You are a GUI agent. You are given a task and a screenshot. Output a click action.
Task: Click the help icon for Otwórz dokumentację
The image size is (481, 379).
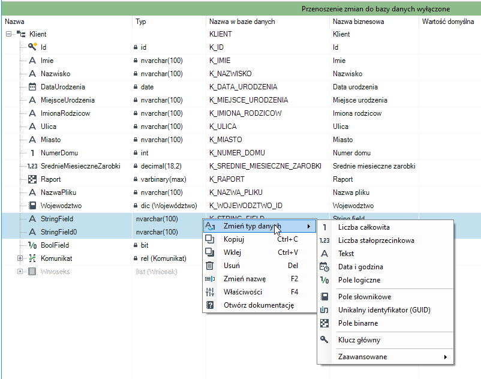[x=210, y=305]
